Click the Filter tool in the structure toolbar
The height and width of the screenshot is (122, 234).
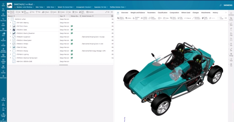[38, 12]
